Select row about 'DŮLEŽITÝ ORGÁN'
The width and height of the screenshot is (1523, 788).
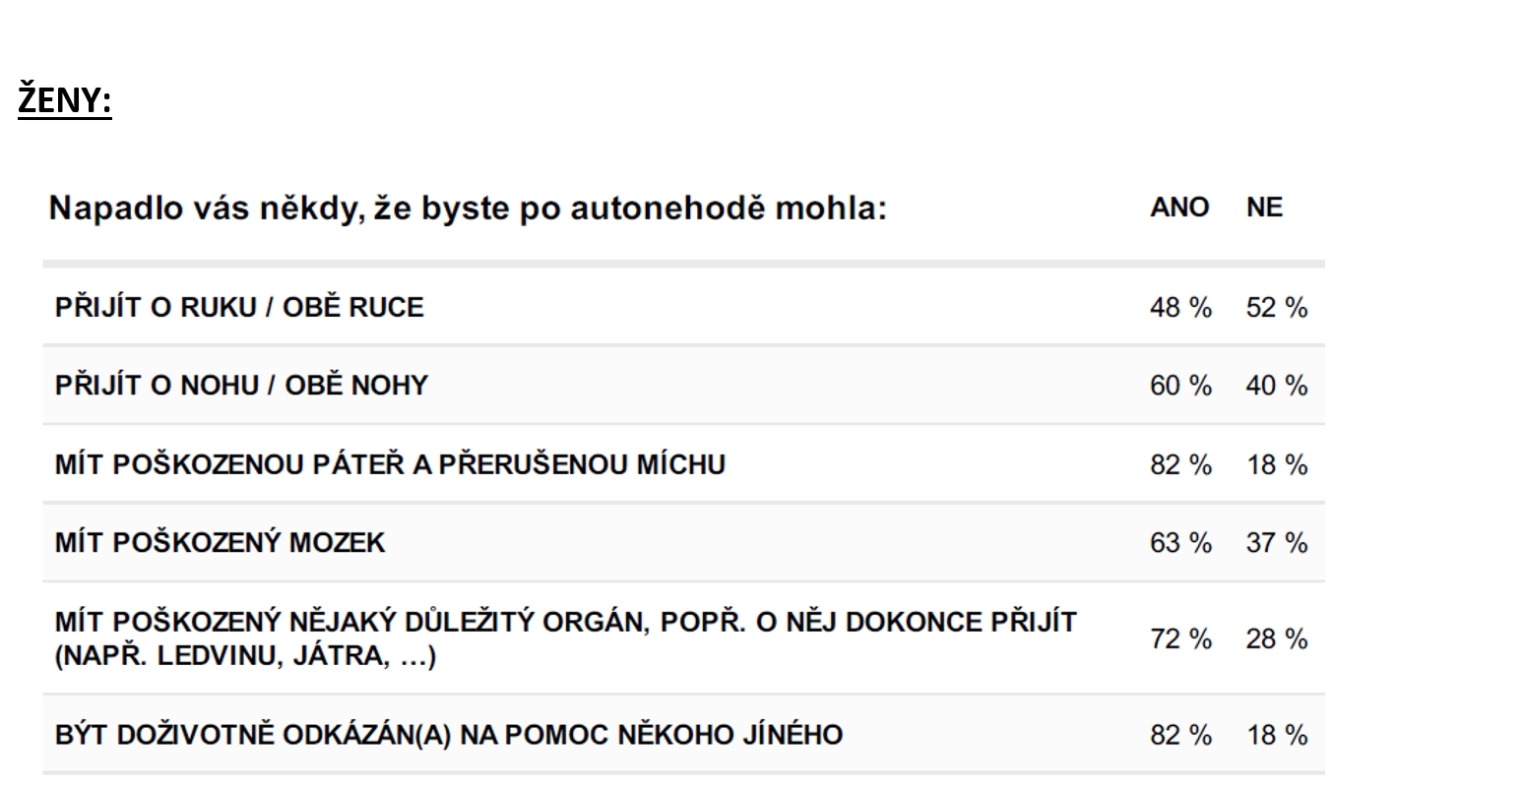683,638
